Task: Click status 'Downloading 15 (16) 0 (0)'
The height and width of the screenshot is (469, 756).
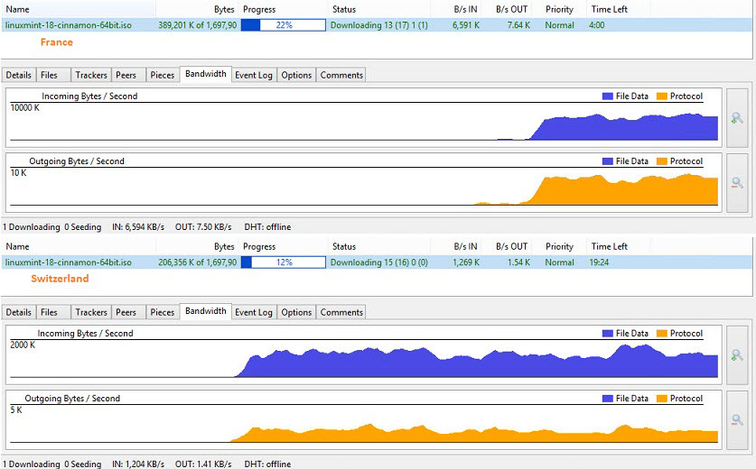Action: [x=379, y=262]
